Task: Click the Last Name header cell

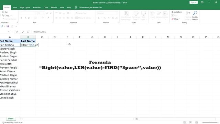Action: 28,41
